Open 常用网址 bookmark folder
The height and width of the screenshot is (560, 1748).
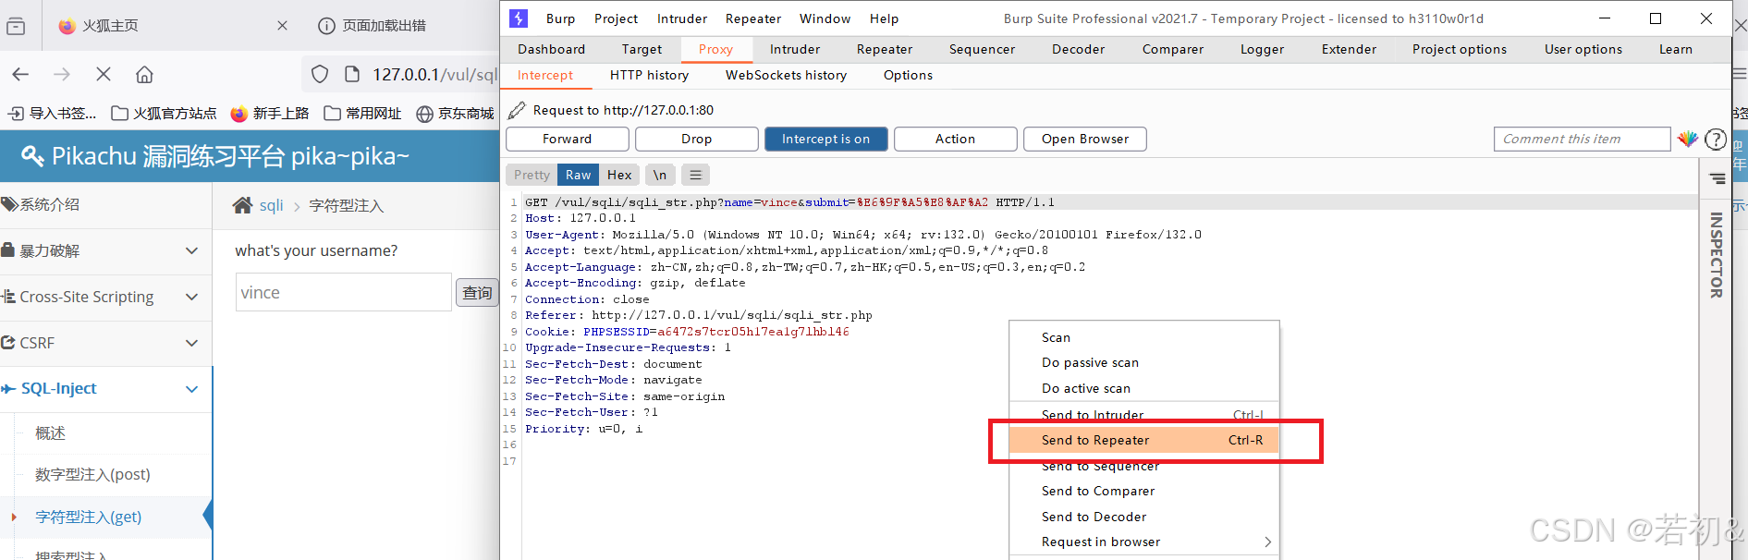[362, 114]
